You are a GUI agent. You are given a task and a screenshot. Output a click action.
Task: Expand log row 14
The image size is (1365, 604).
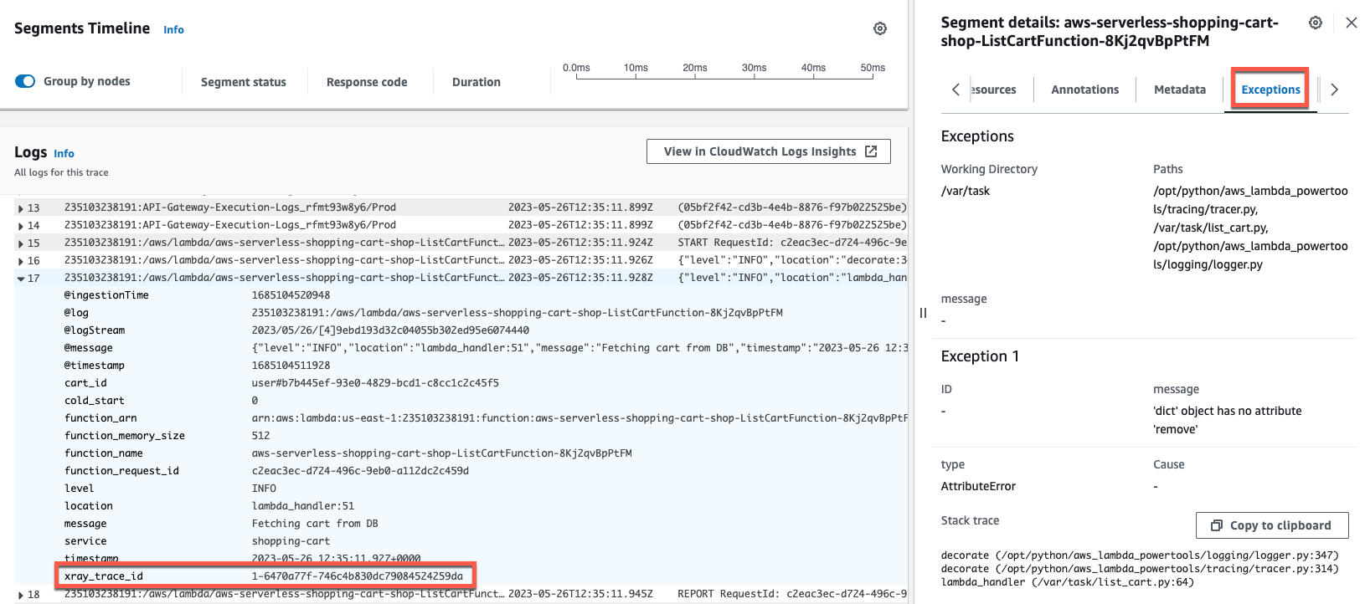click(21, 225)
